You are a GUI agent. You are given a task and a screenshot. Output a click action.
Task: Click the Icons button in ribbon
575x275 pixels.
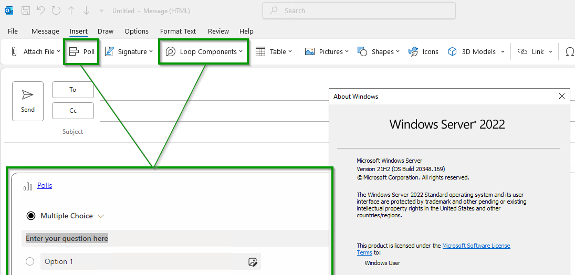[423, 52]
